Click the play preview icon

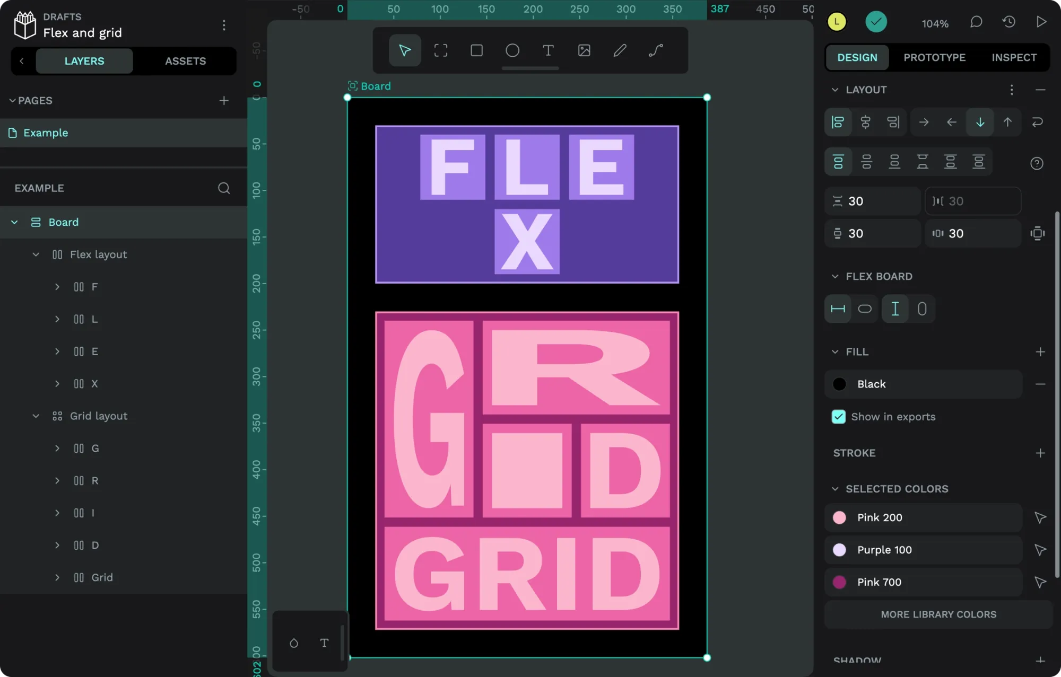[x=1041, y=22]
